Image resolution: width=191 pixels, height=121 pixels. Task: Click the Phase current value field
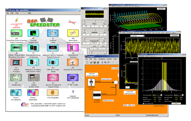pos(94,26)
